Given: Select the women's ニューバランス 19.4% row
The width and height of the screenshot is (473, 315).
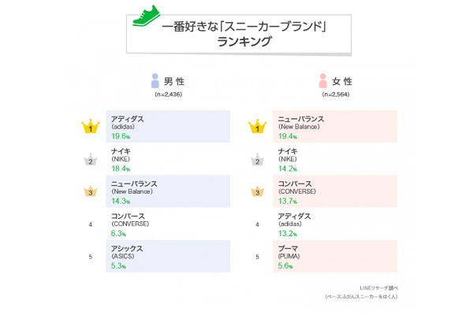Looking at the screenshot, I should [334, 127].
